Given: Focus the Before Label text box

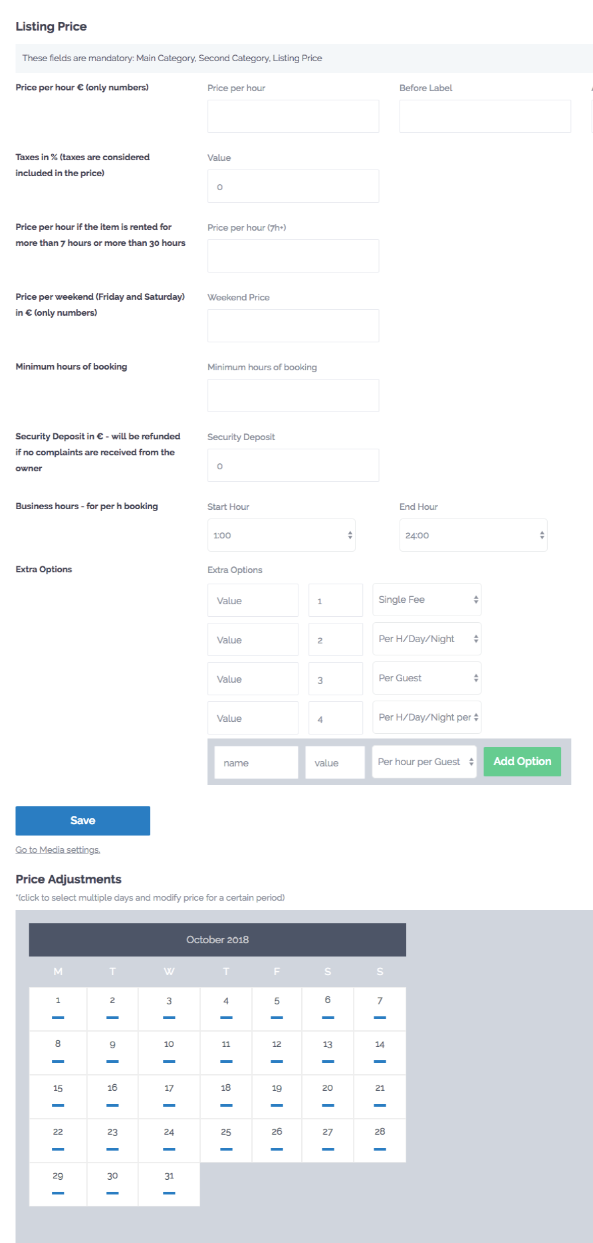Looking at the screenshot, I should coord(485,116).
